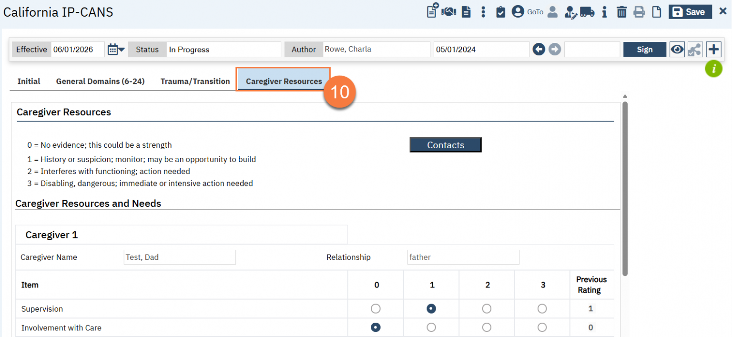Image resolution: width=732 pixels, height=337 pixels.
Task: Close the California IP-CANS document
Action: point(723,11)
